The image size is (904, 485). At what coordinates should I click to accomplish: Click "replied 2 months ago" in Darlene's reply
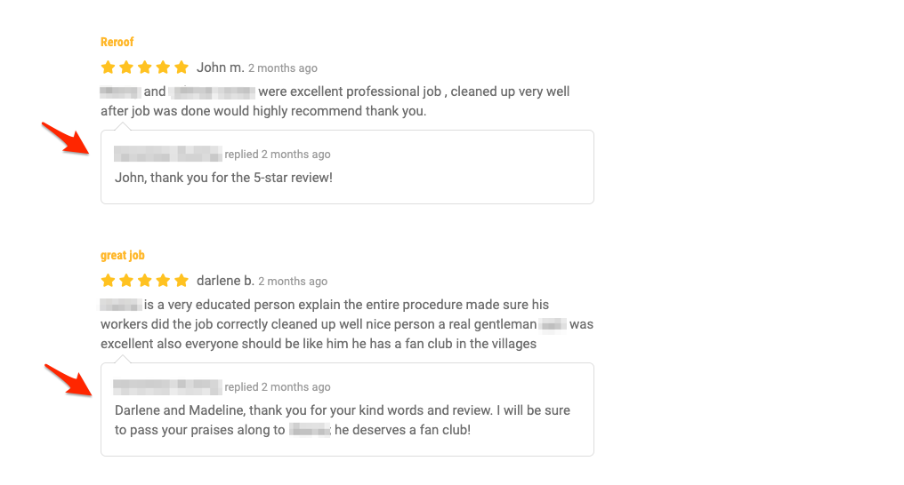pos(278,387)
